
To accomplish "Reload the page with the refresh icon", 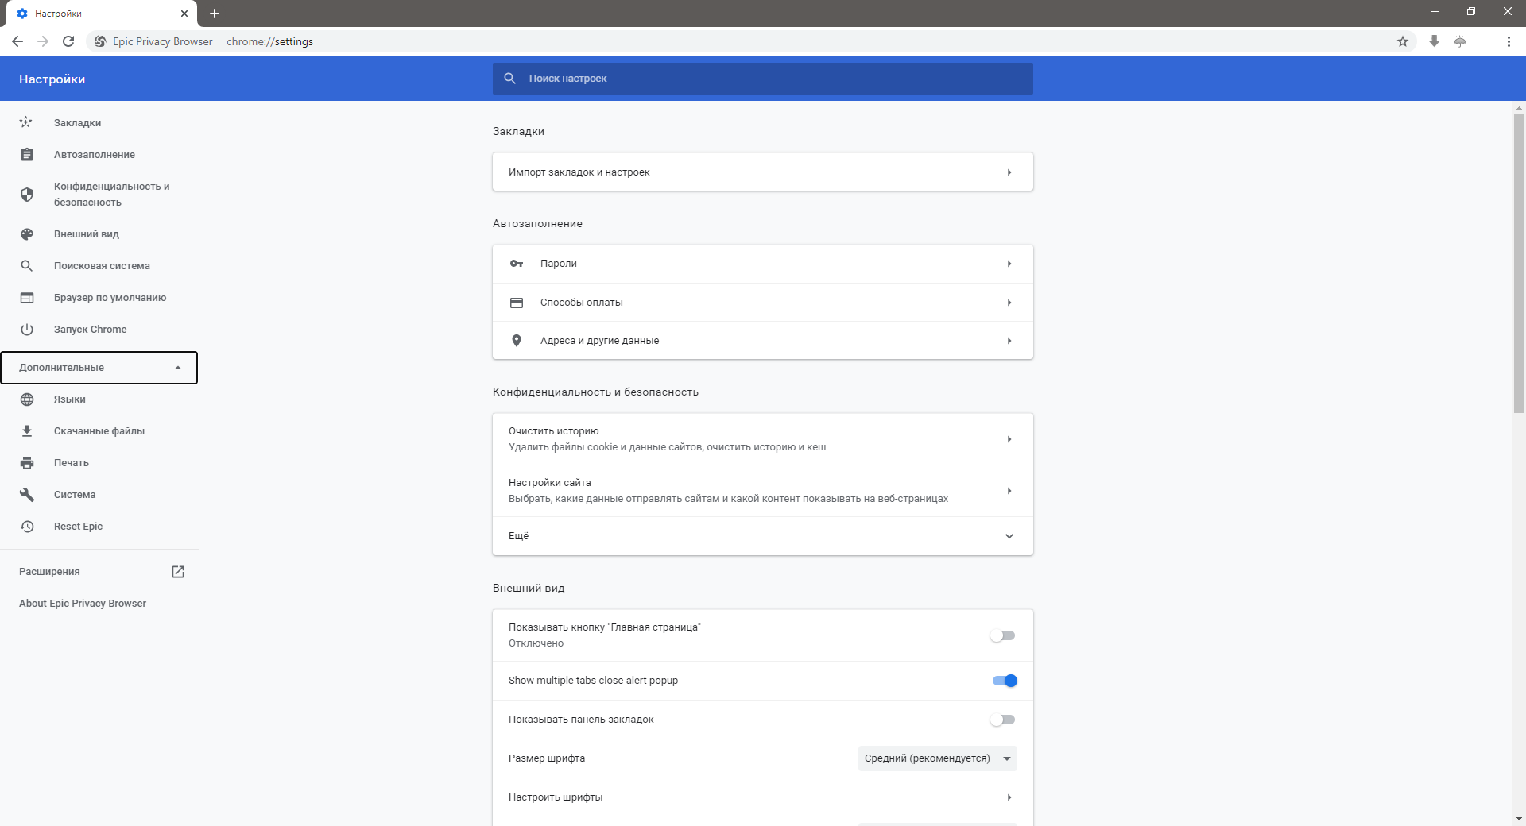I will pyautogui.click(x=68, y=41).
